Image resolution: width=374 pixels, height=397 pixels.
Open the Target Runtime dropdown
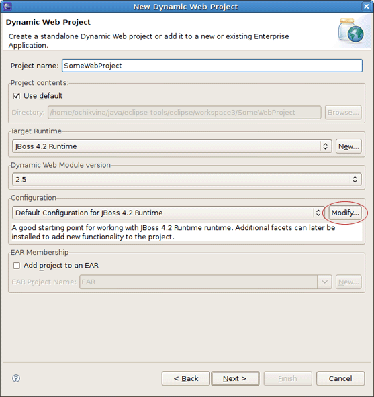(x=172, y=146)
